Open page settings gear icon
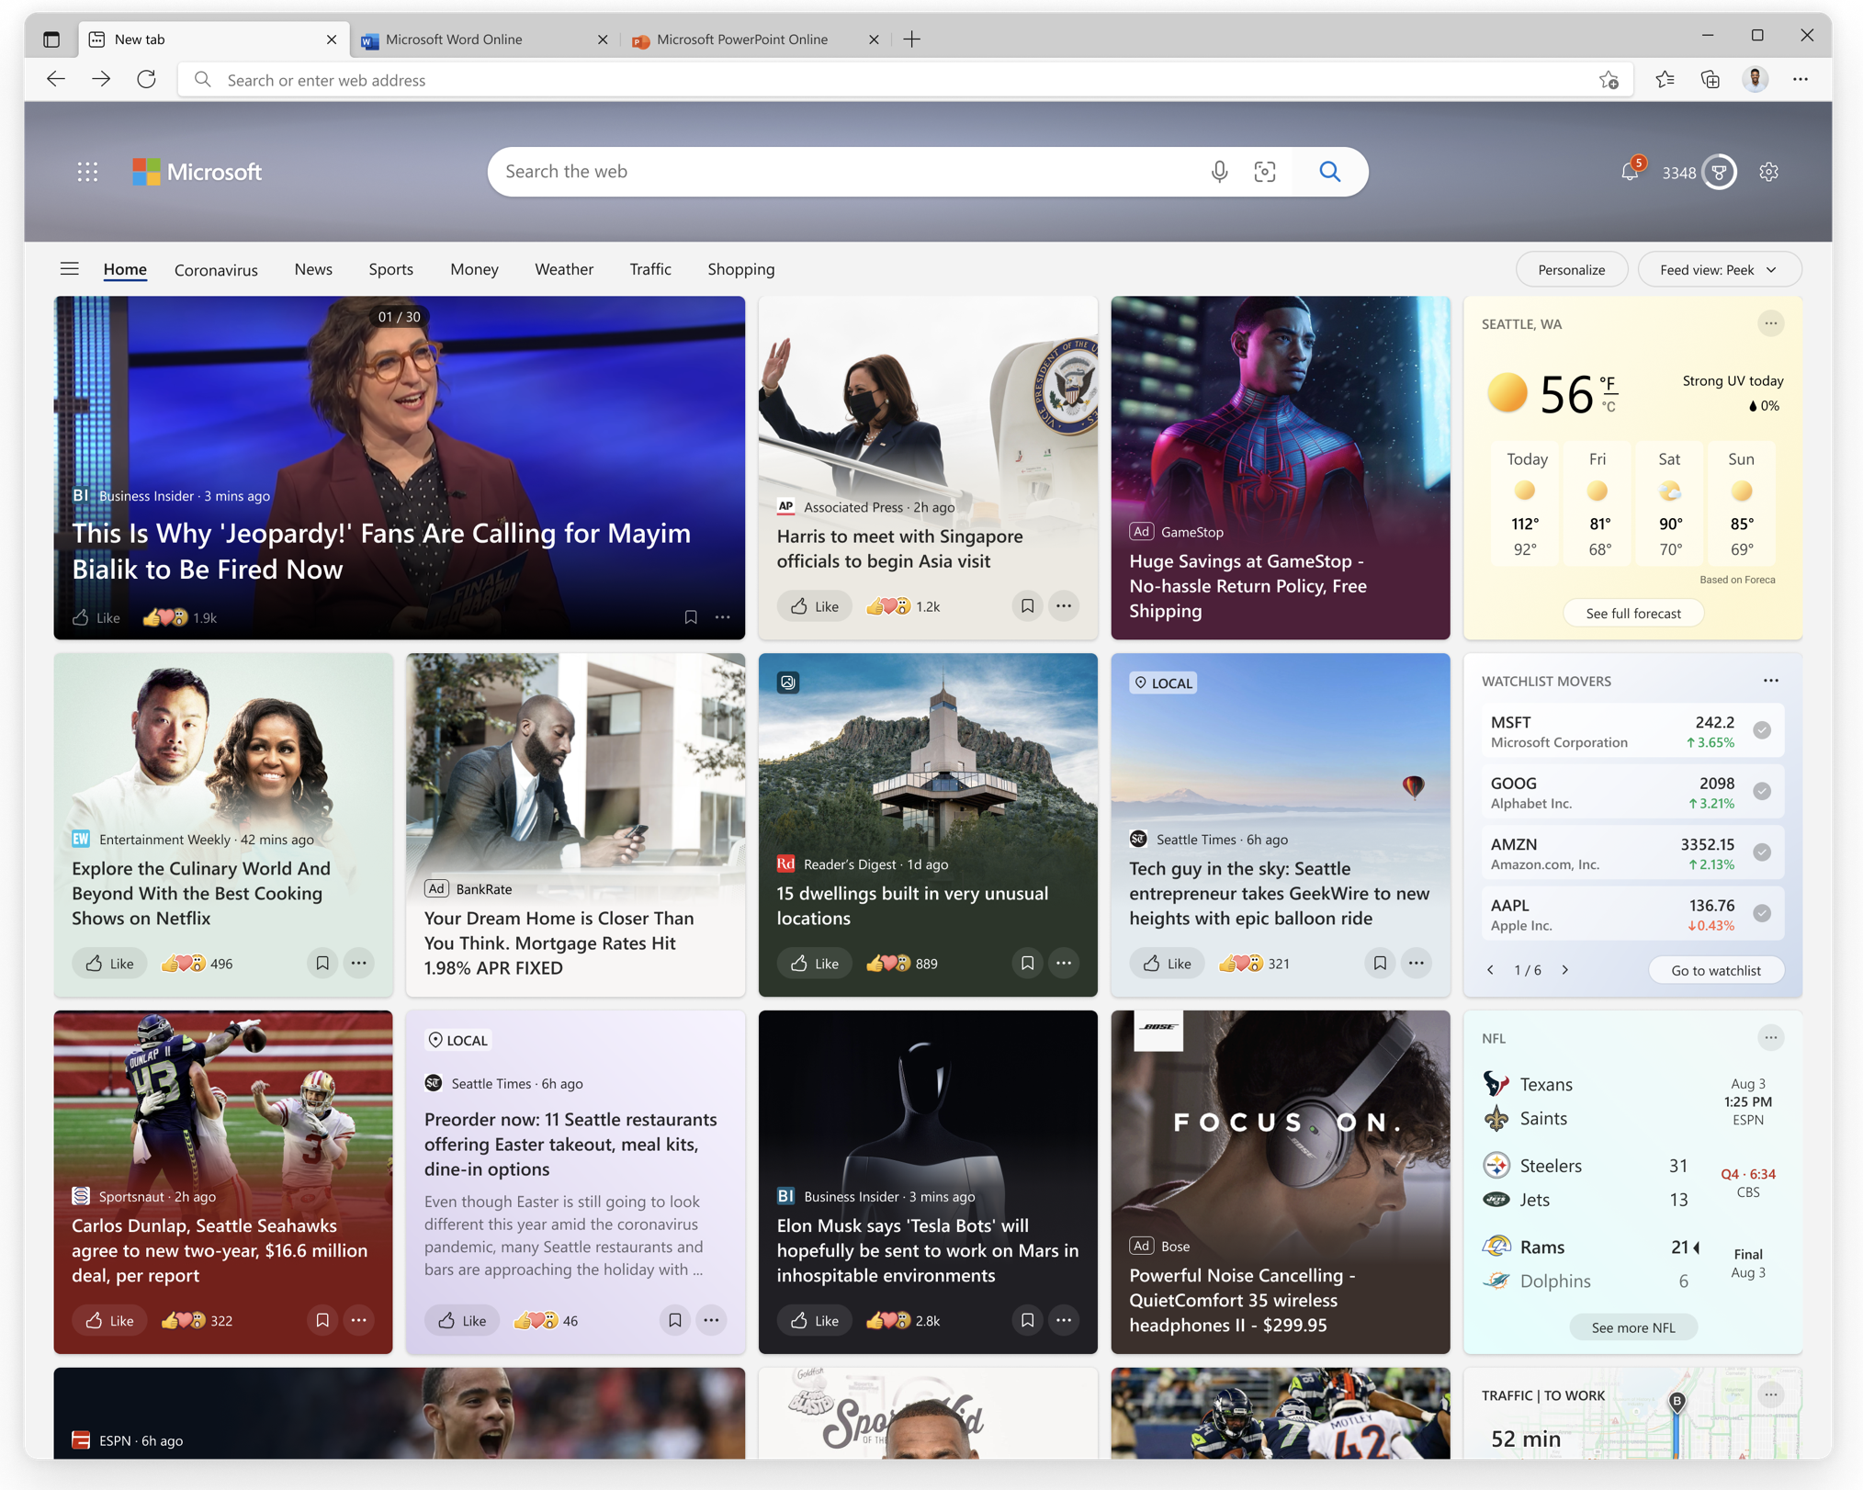The width and height of the screenshot is (1863, 1490). coord(1768,172)
